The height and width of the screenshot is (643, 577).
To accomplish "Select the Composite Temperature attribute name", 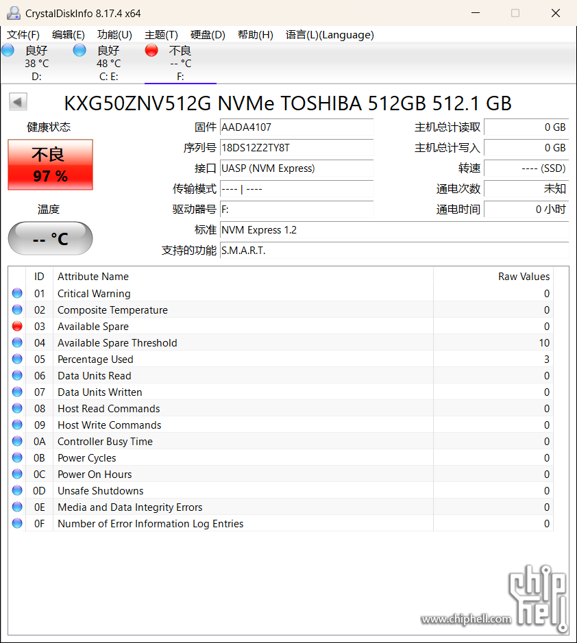I will point(112,310).
